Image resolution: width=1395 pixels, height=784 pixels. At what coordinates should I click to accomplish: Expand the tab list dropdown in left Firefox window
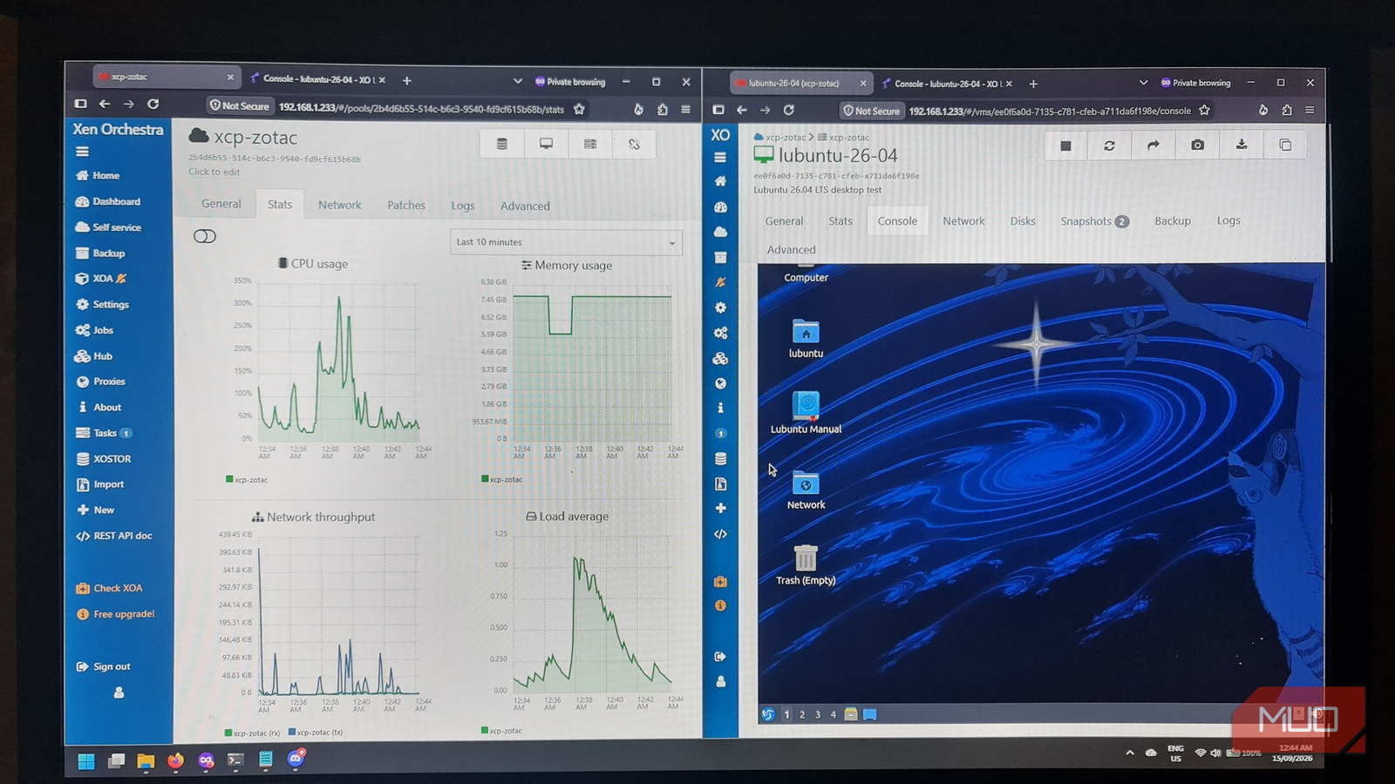pos(518,81)
